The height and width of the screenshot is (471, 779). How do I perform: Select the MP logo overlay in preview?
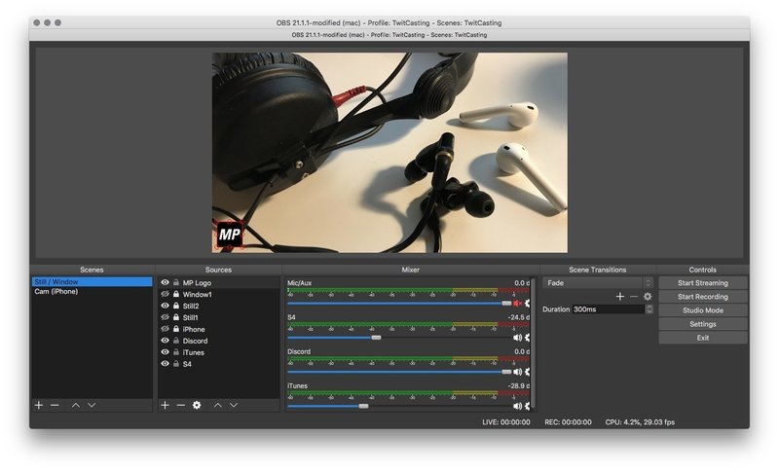pos(229,235)
